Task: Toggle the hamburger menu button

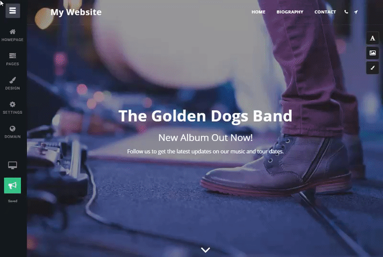Action: point(13,11)
